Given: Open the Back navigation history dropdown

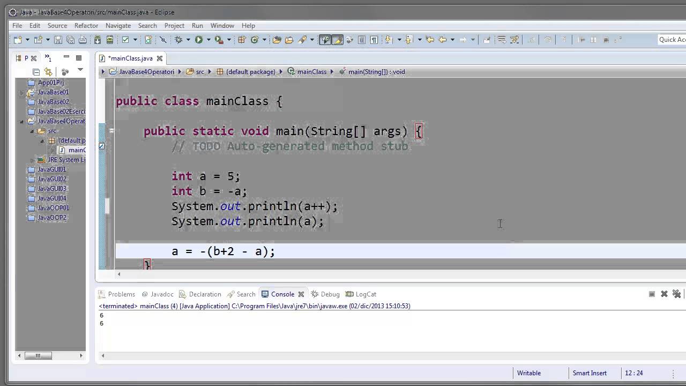Looking at the screenshot, I should (x=452, y=40).
